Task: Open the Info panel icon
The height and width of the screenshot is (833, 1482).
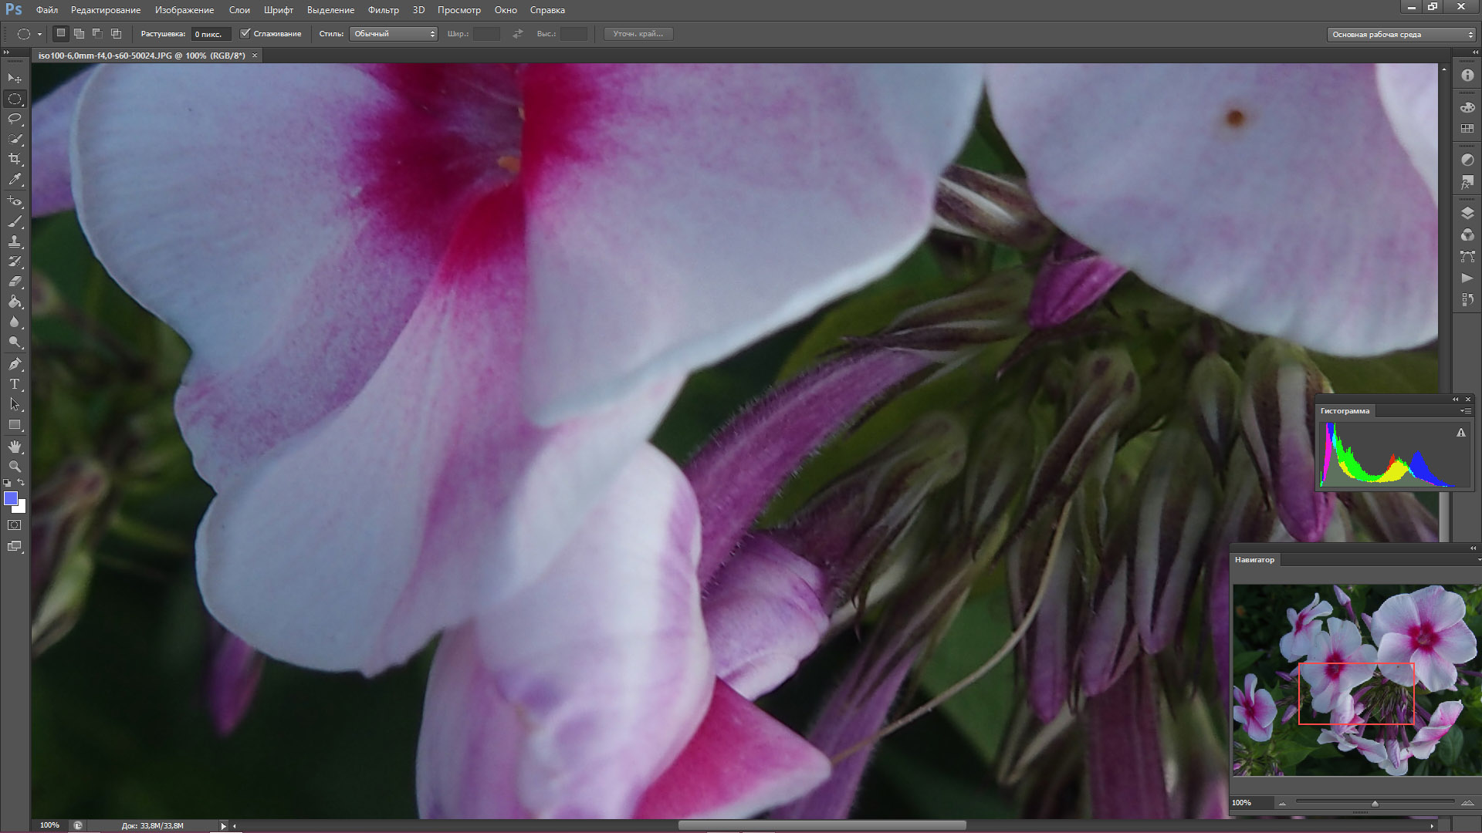Action: (1467, 76)
